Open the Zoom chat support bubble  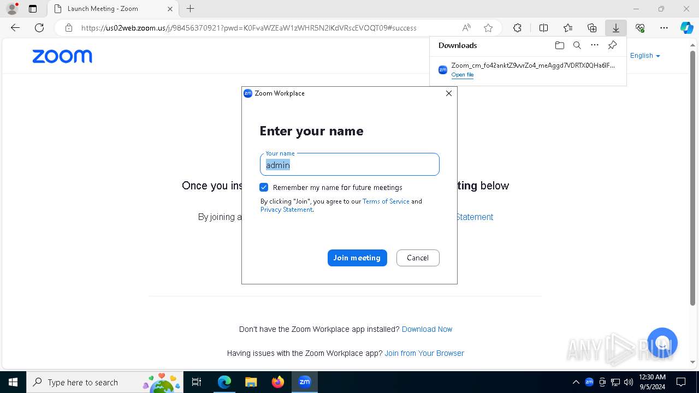click(662, 343)
